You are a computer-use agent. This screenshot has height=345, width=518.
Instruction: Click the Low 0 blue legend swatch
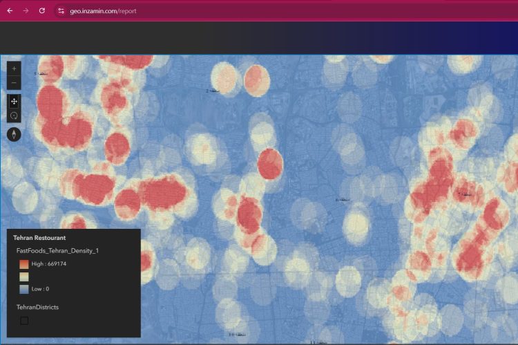tap(24, 288)
